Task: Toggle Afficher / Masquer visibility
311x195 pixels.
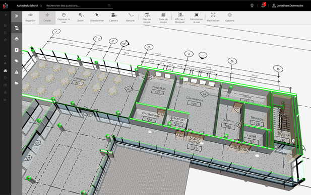Action: (180, 18)
